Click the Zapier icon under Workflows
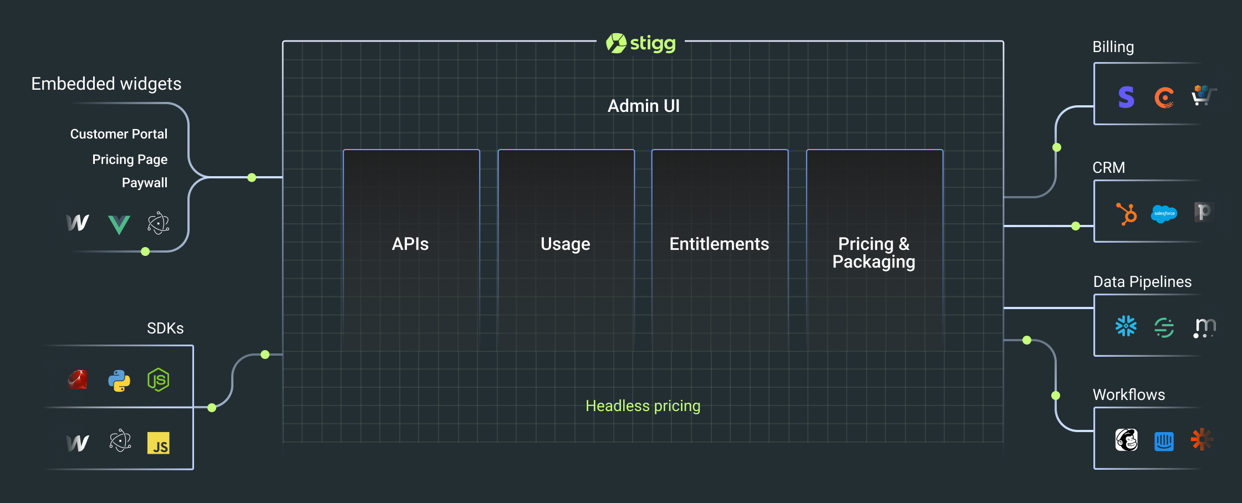The image size is (1242, 503). pos(1202,439)
